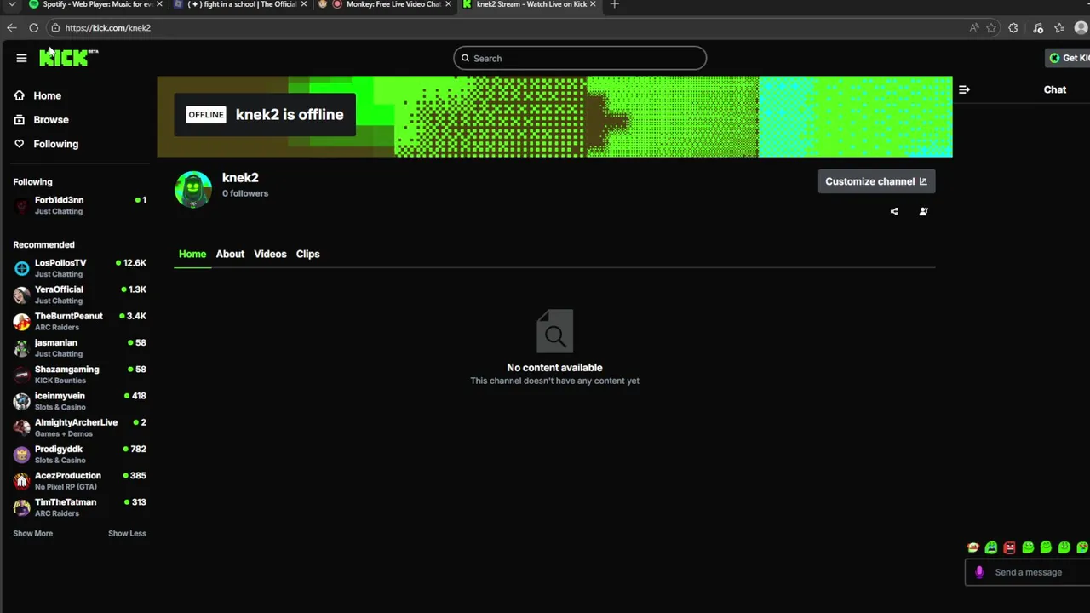Image resolution: width=1090 pixels, height=613 pixels.
Task: Switch to the Clips tab
Action: point(307,254)
